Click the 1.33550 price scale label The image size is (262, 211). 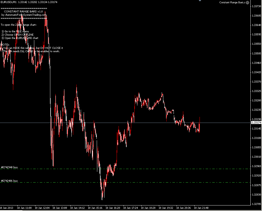click(256, 44)
